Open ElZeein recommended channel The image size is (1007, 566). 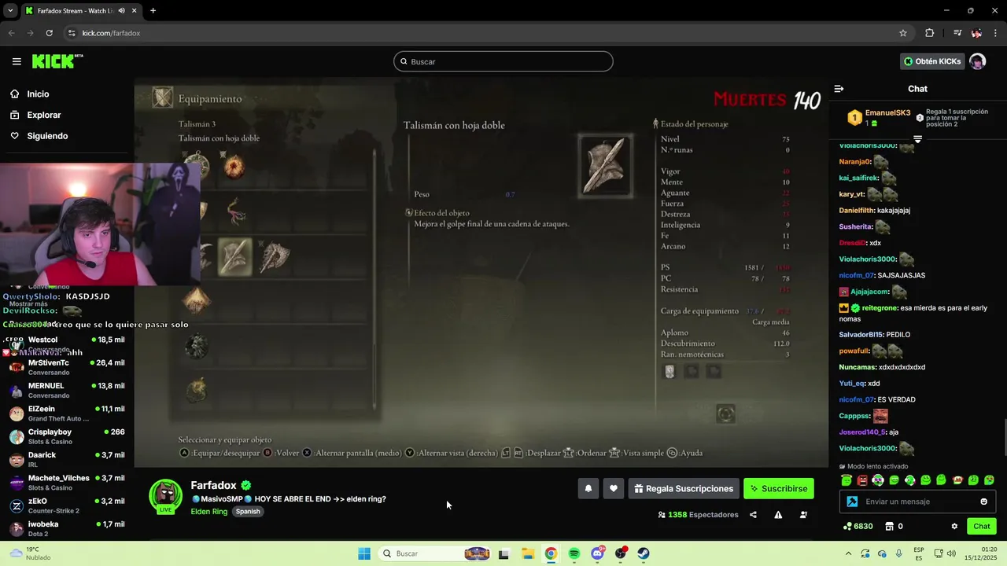[x=67, y=413]
